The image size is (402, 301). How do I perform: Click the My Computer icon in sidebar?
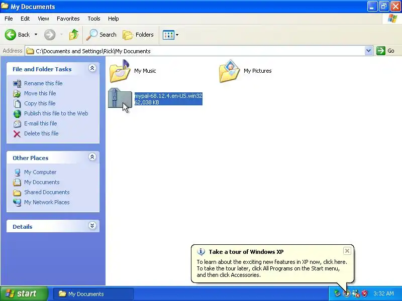point(17,172)
